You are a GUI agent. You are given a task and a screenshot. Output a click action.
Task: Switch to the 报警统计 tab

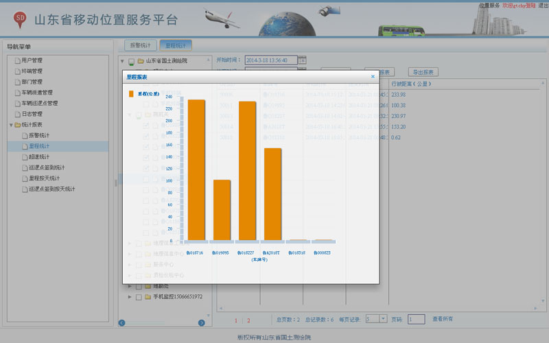pos(141,45)
